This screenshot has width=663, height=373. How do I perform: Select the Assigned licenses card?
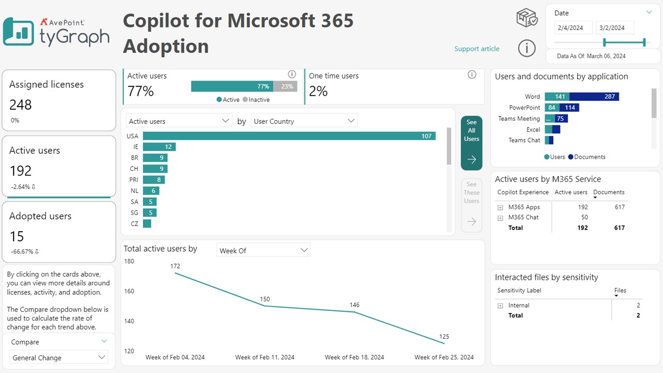pos(59,101)
